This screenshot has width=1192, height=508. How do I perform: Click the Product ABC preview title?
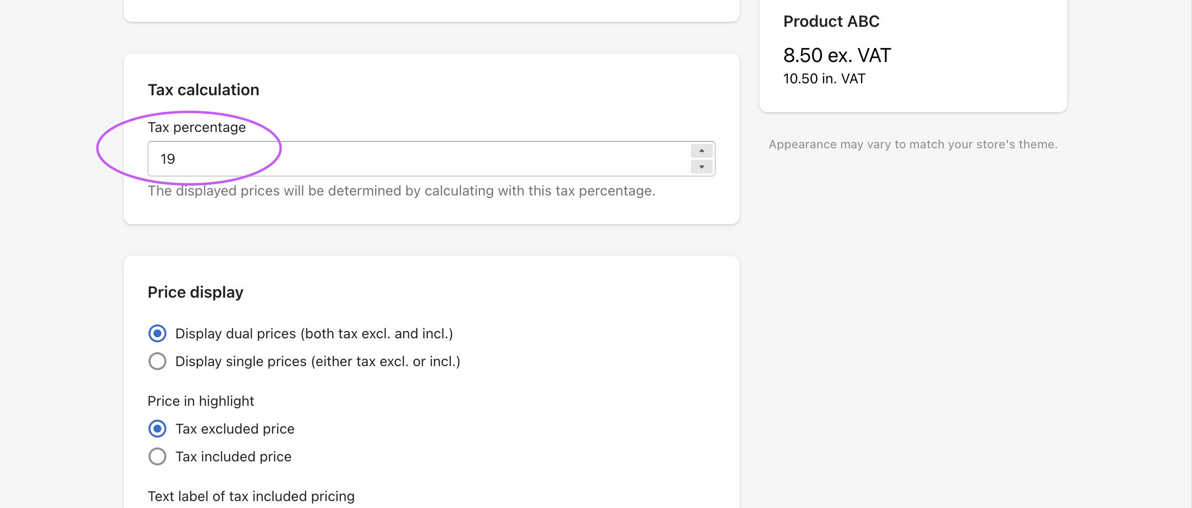coord(831,21)
